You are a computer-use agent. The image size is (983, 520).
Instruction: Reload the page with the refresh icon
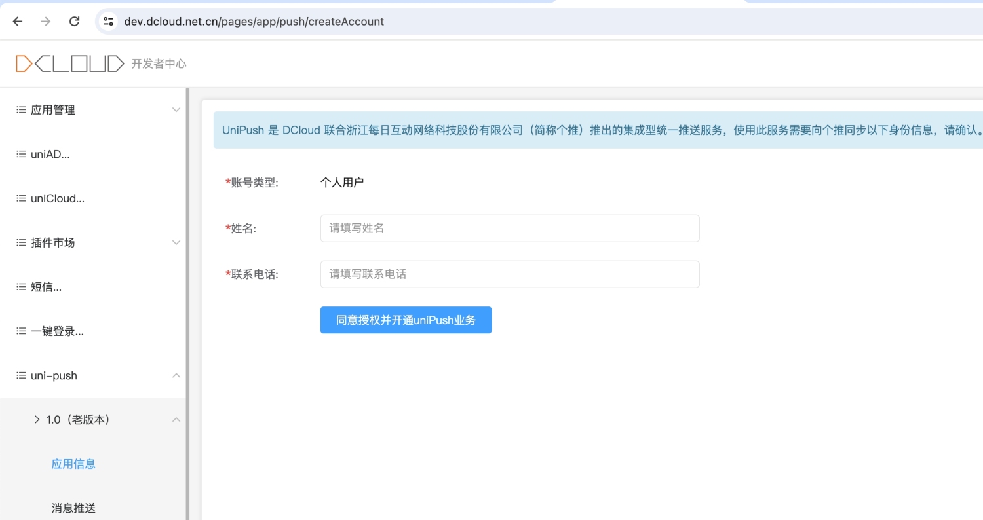(x=75, y=22)
